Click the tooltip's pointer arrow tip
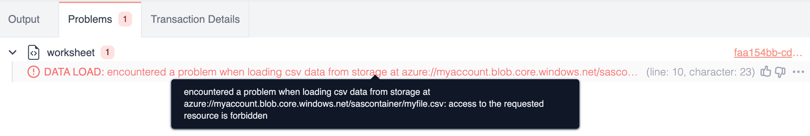Image resolution: width=810 pixels, height=136 pixels. 375,76
